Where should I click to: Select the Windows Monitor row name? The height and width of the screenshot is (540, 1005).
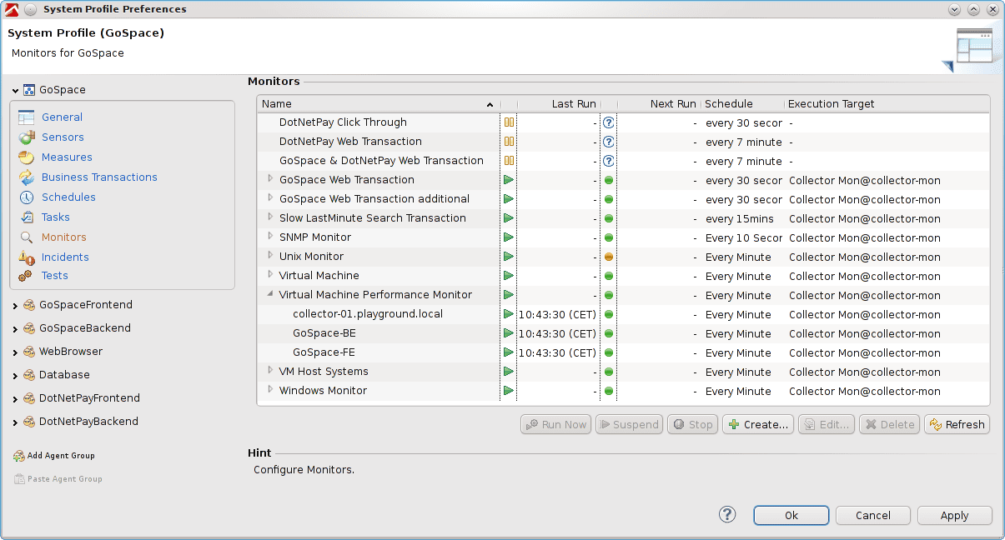click(x=323, y=391)
